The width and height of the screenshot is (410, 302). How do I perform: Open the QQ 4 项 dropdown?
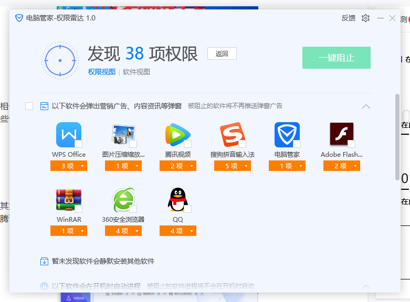[x=178, y=231]
